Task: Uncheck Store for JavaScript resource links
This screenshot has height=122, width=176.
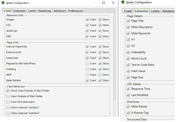Action: click(100, 31)
